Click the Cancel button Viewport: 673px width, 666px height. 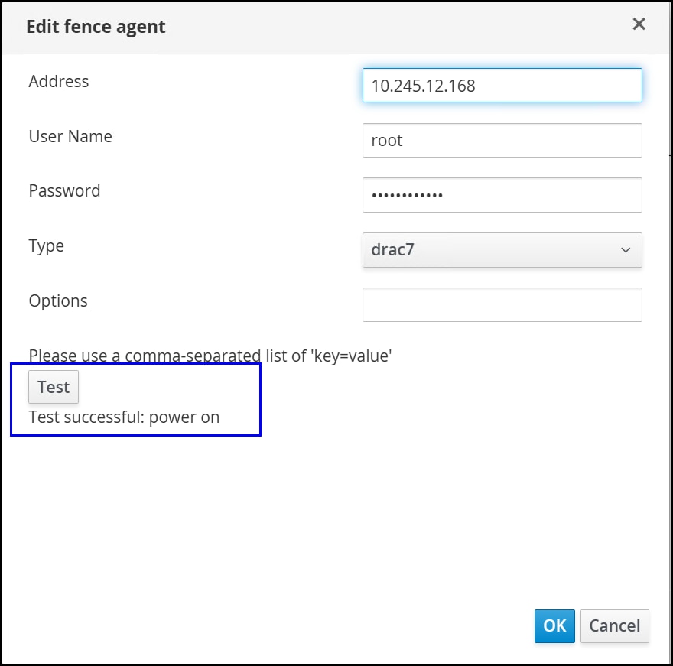(x=615, y=626)
